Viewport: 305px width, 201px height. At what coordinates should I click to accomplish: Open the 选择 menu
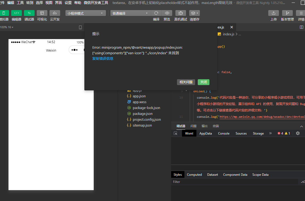39,3
